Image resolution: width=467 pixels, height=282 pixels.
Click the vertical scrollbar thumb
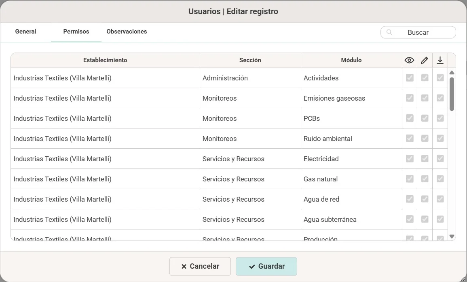coord(452,94)
